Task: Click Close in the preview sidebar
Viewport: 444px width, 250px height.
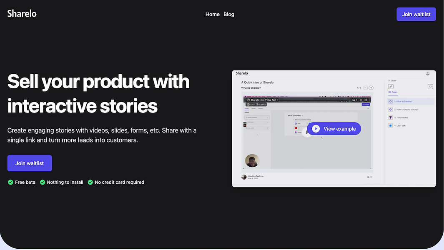Action: tap(392, 81)
